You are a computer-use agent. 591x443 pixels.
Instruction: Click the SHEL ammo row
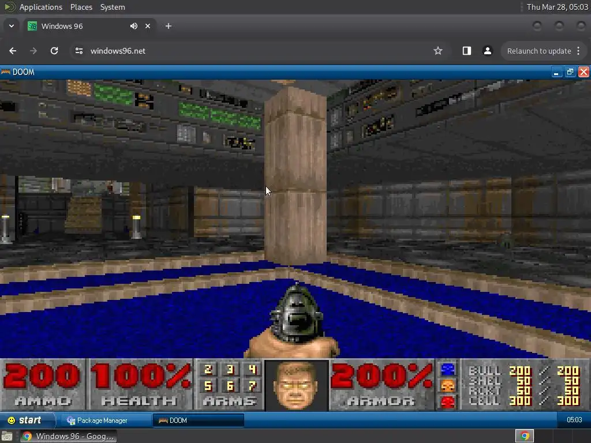pyautogui.click(x=524, y=381)
